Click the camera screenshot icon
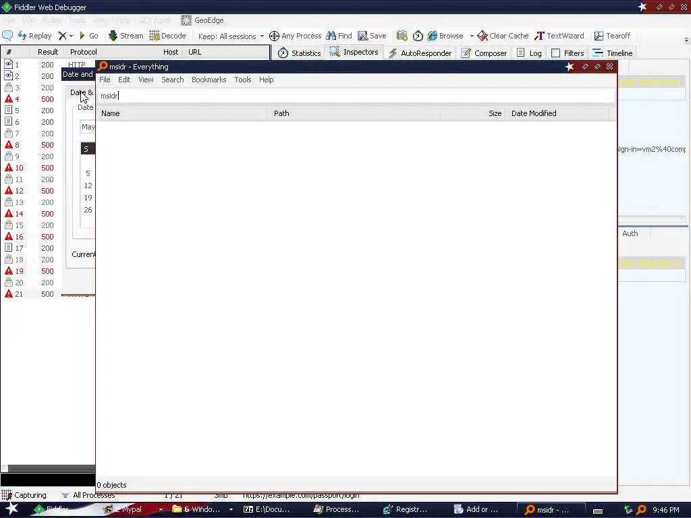 click(x=402, y=36)
